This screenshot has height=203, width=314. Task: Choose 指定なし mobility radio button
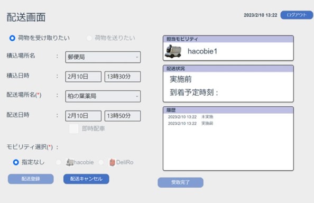point(16,162)
